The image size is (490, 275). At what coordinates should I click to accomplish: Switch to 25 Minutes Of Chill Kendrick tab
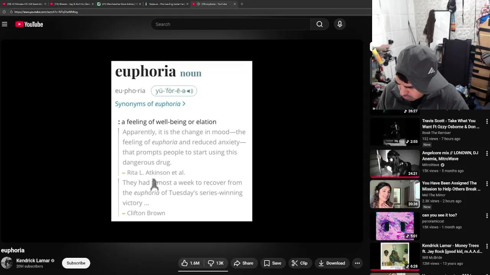[24, 4]
